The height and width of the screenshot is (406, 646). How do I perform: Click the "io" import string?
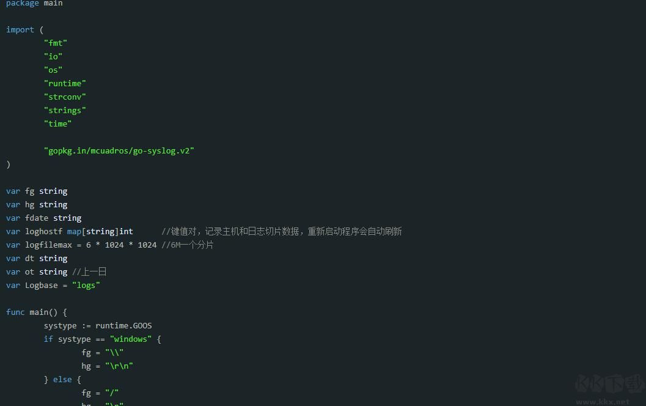[x=53, y=56]
